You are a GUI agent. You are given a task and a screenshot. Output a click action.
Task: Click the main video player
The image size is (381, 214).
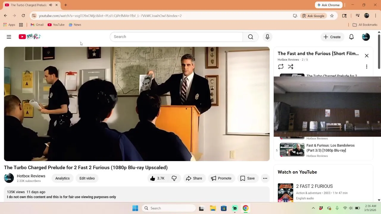(x=137, y=104)
